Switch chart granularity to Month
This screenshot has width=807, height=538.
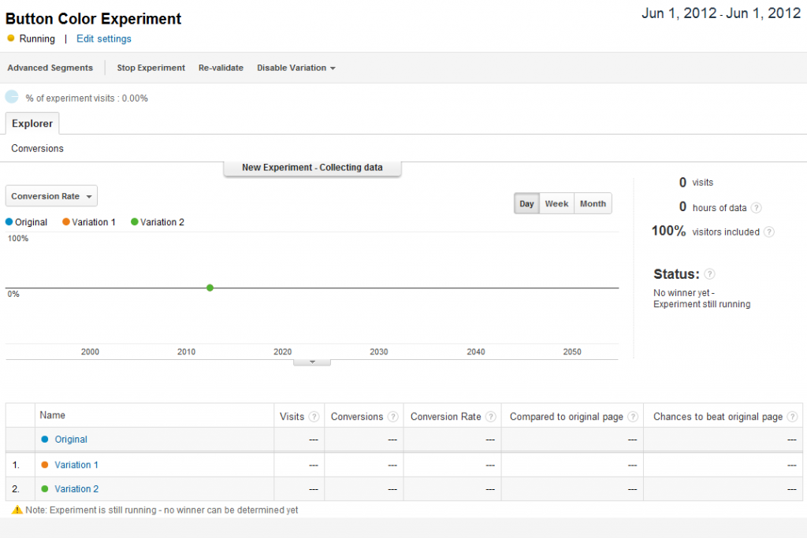pos(593,204)
